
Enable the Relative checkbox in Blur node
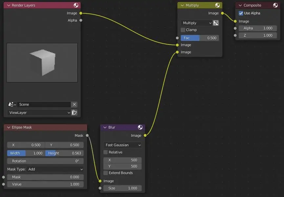click(x=106, y=152)
